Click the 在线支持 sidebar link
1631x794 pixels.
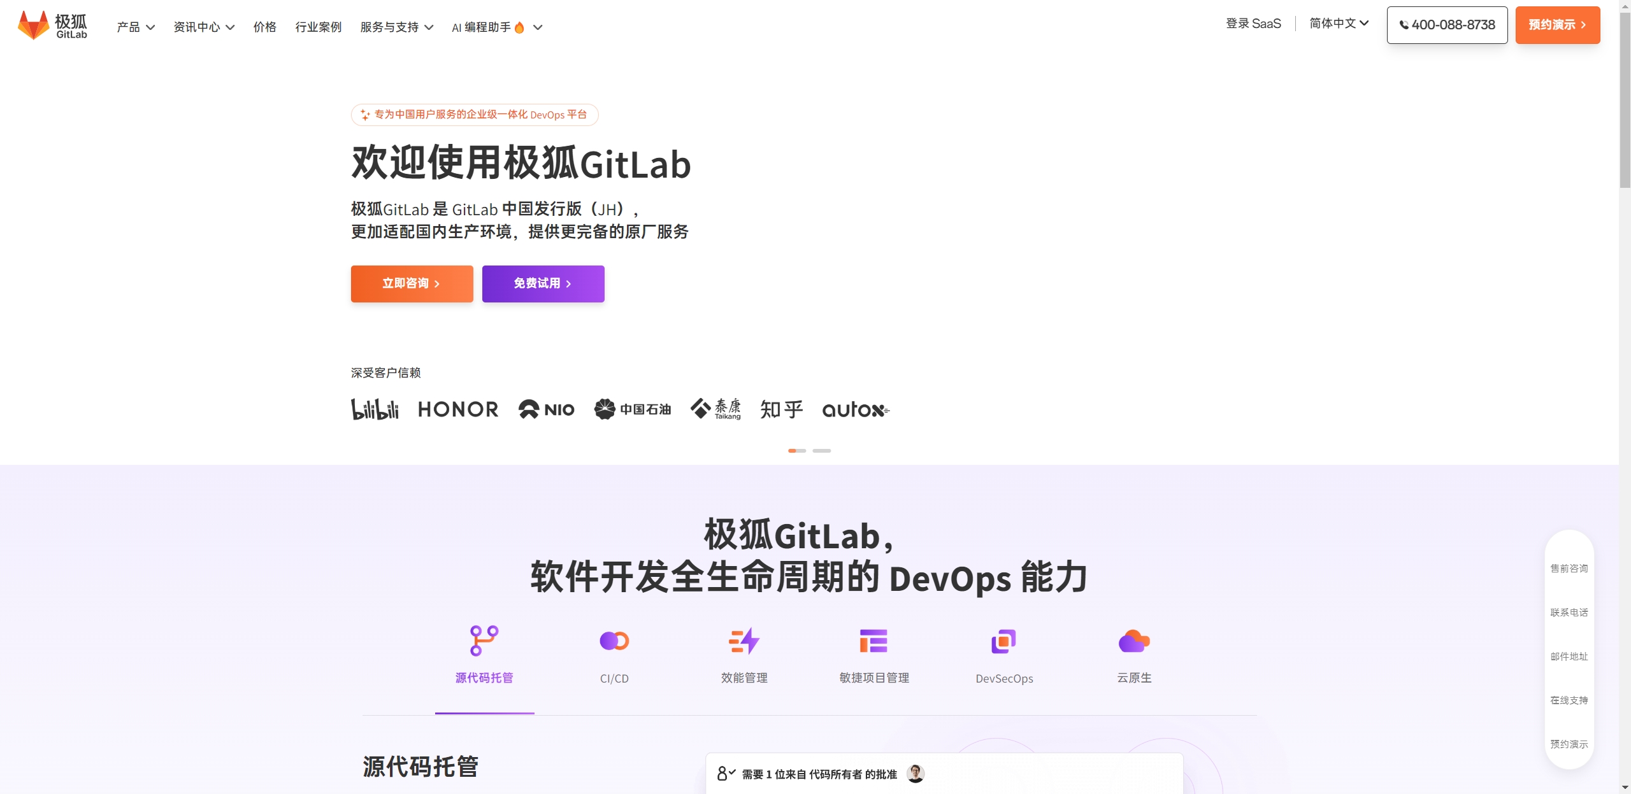(x=1572, y=700)
